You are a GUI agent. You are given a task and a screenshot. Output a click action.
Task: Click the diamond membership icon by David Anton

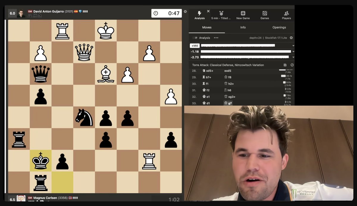(80, 12)
